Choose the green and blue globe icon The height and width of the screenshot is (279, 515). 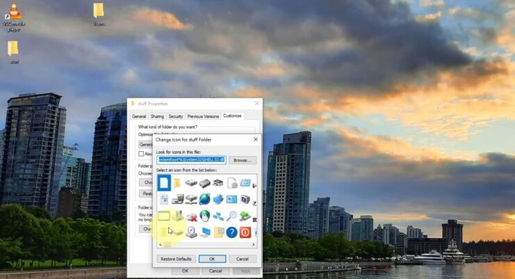(x=204, y=199)
